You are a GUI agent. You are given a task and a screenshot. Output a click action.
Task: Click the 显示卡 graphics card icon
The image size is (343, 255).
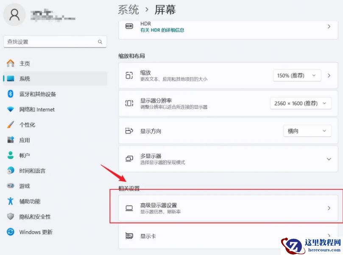click(x=130, y=236)
